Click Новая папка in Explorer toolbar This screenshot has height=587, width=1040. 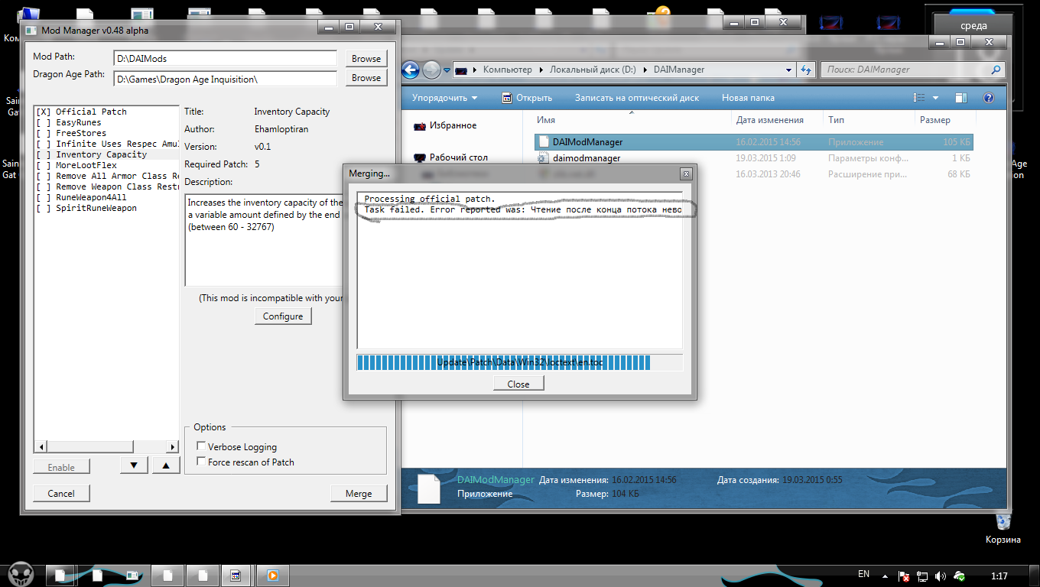coord(748,98)
